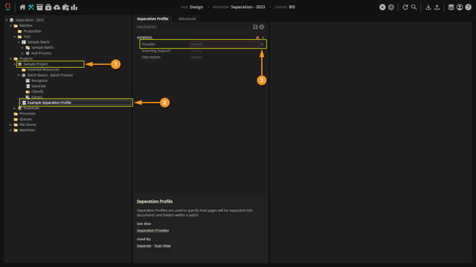The image size is (476, 267).
Task: Click the Design tools (wrench) icon
Action: (31, 7)
